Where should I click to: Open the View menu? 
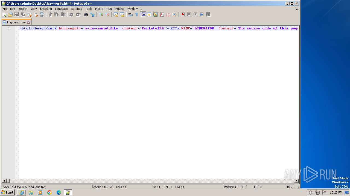pos(34,9)
